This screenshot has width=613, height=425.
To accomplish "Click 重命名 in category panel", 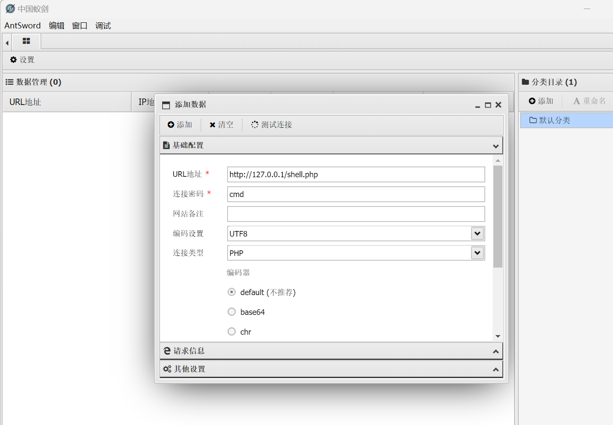I will click(x=589, y=101).
